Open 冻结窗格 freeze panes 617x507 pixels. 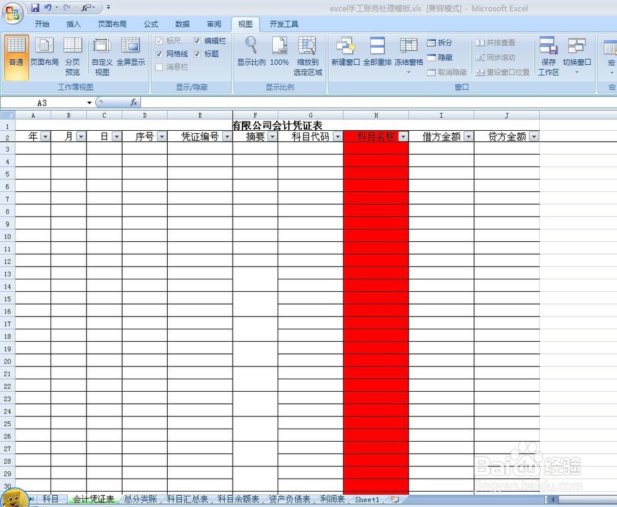click(408, 55)
